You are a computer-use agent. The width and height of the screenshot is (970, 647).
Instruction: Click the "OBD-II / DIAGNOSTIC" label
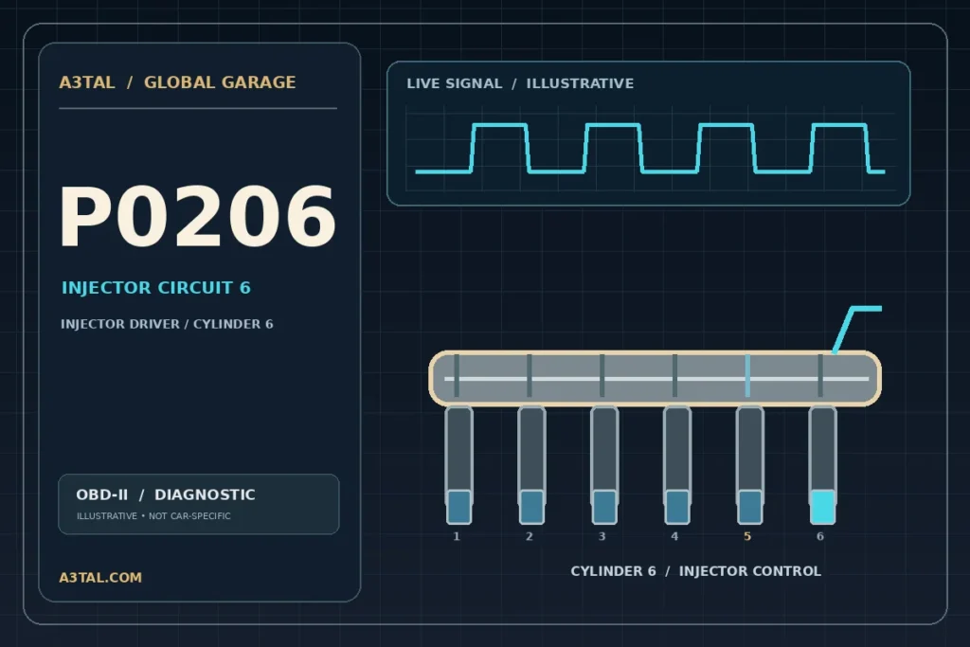click(165, 494)
